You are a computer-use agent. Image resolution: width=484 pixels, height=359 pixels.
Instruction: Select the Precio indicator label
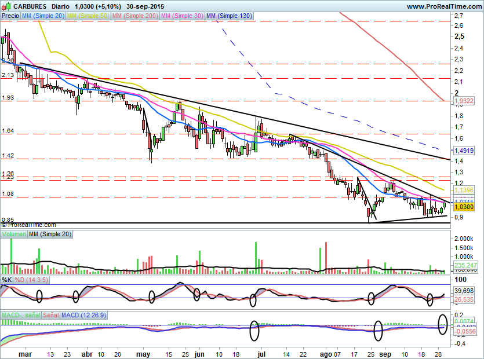tap(10, 16)
